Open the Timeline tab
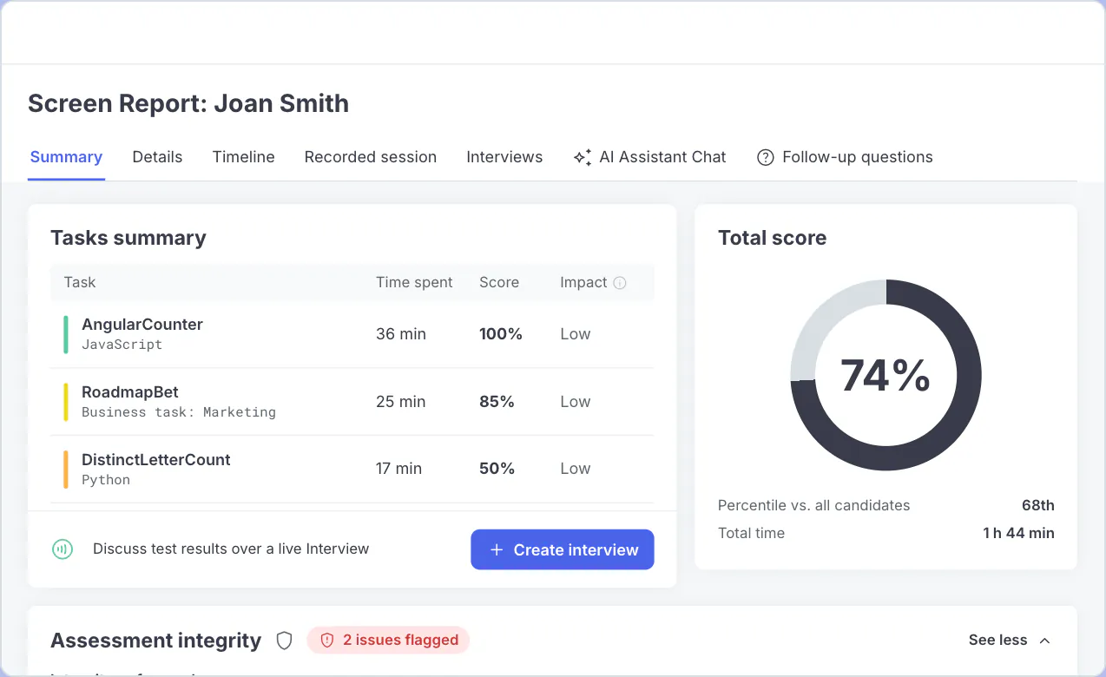The width and height of the screenshot is (1106, 677). tap(243, 157)
